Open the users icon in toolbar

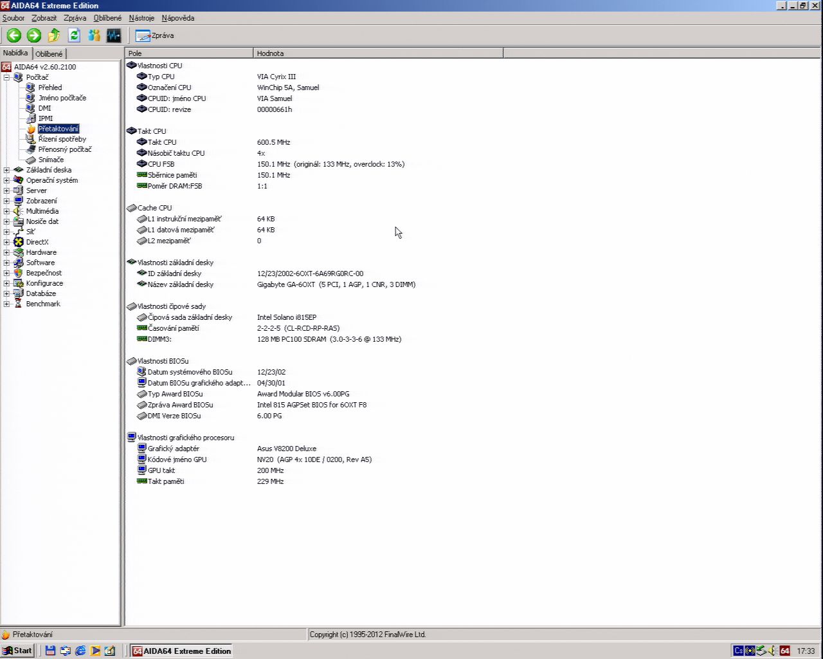coord(94,35)
